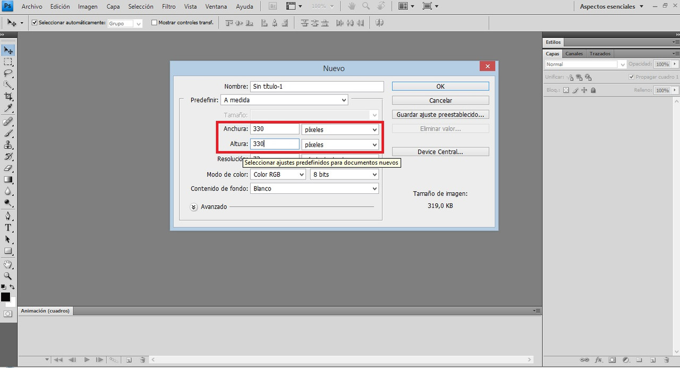The image size is (680, 368).
Task: Select the Move tool in the toolbox
Action: click(8, 50)
